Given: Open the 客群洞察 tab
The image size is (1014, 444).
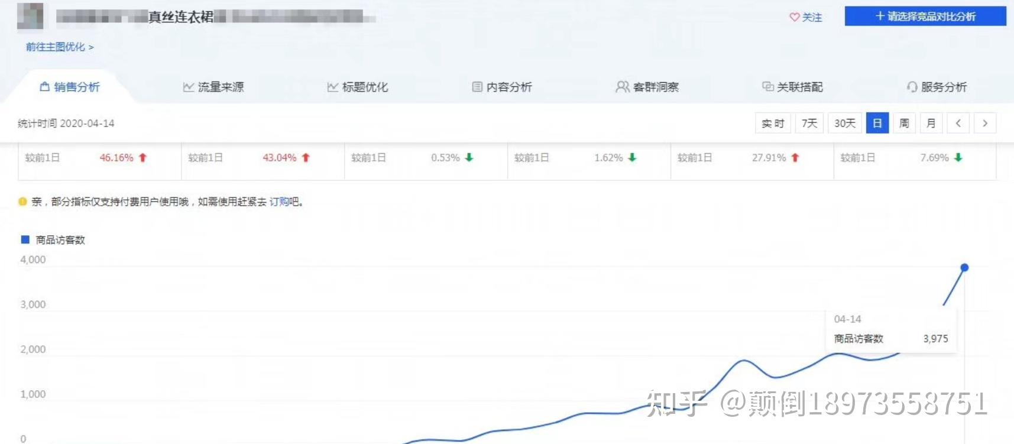Looking at the screenshot, I should [655, 87].
